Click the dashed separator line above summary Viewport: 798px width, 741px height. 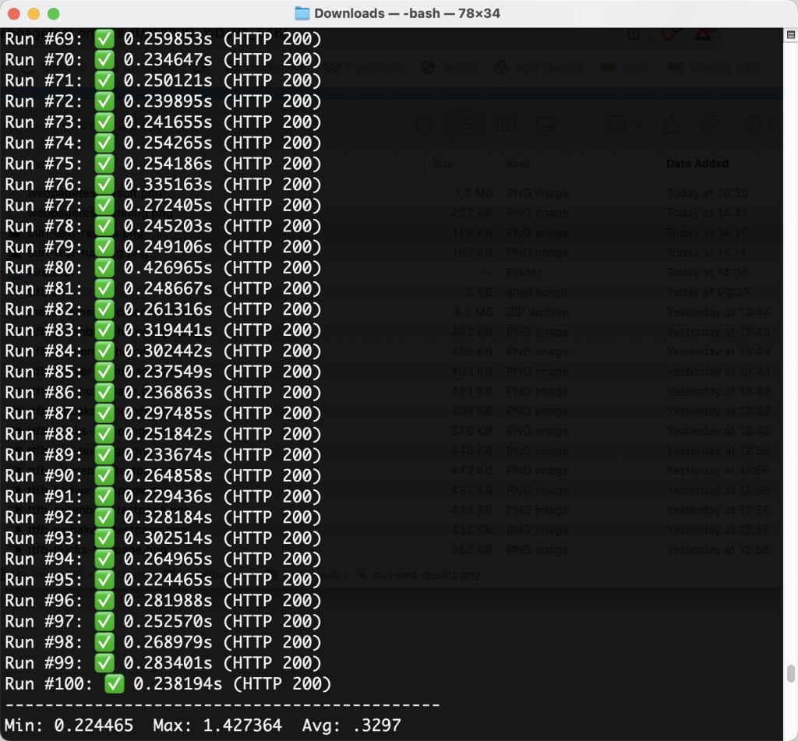coord(222,705)
